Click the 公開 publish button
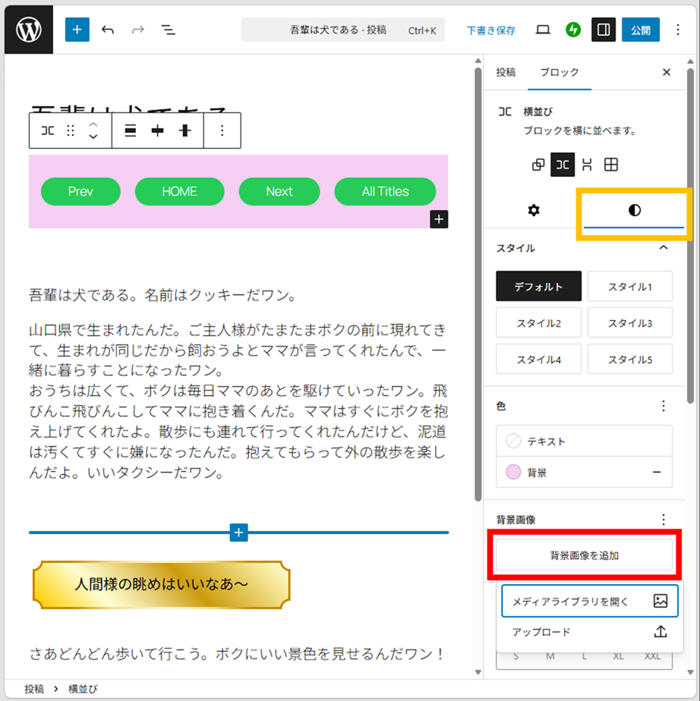700x701 pixels. click(x=640, y=30)
